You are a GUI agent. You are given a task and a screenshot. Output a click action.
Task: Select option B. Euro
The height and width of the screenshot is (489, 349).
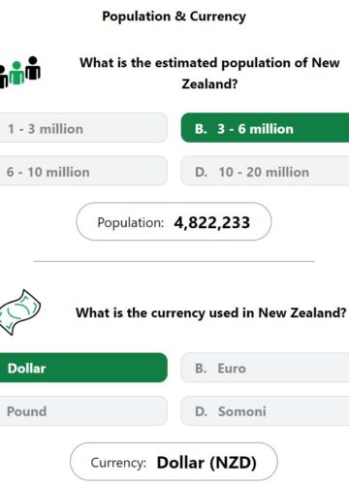265,368
